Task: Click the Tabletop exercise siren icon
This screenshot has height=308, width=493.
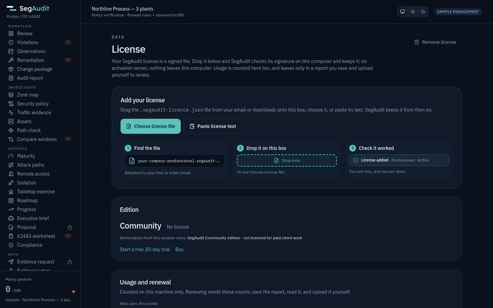Action: click(x=11, y=191)
